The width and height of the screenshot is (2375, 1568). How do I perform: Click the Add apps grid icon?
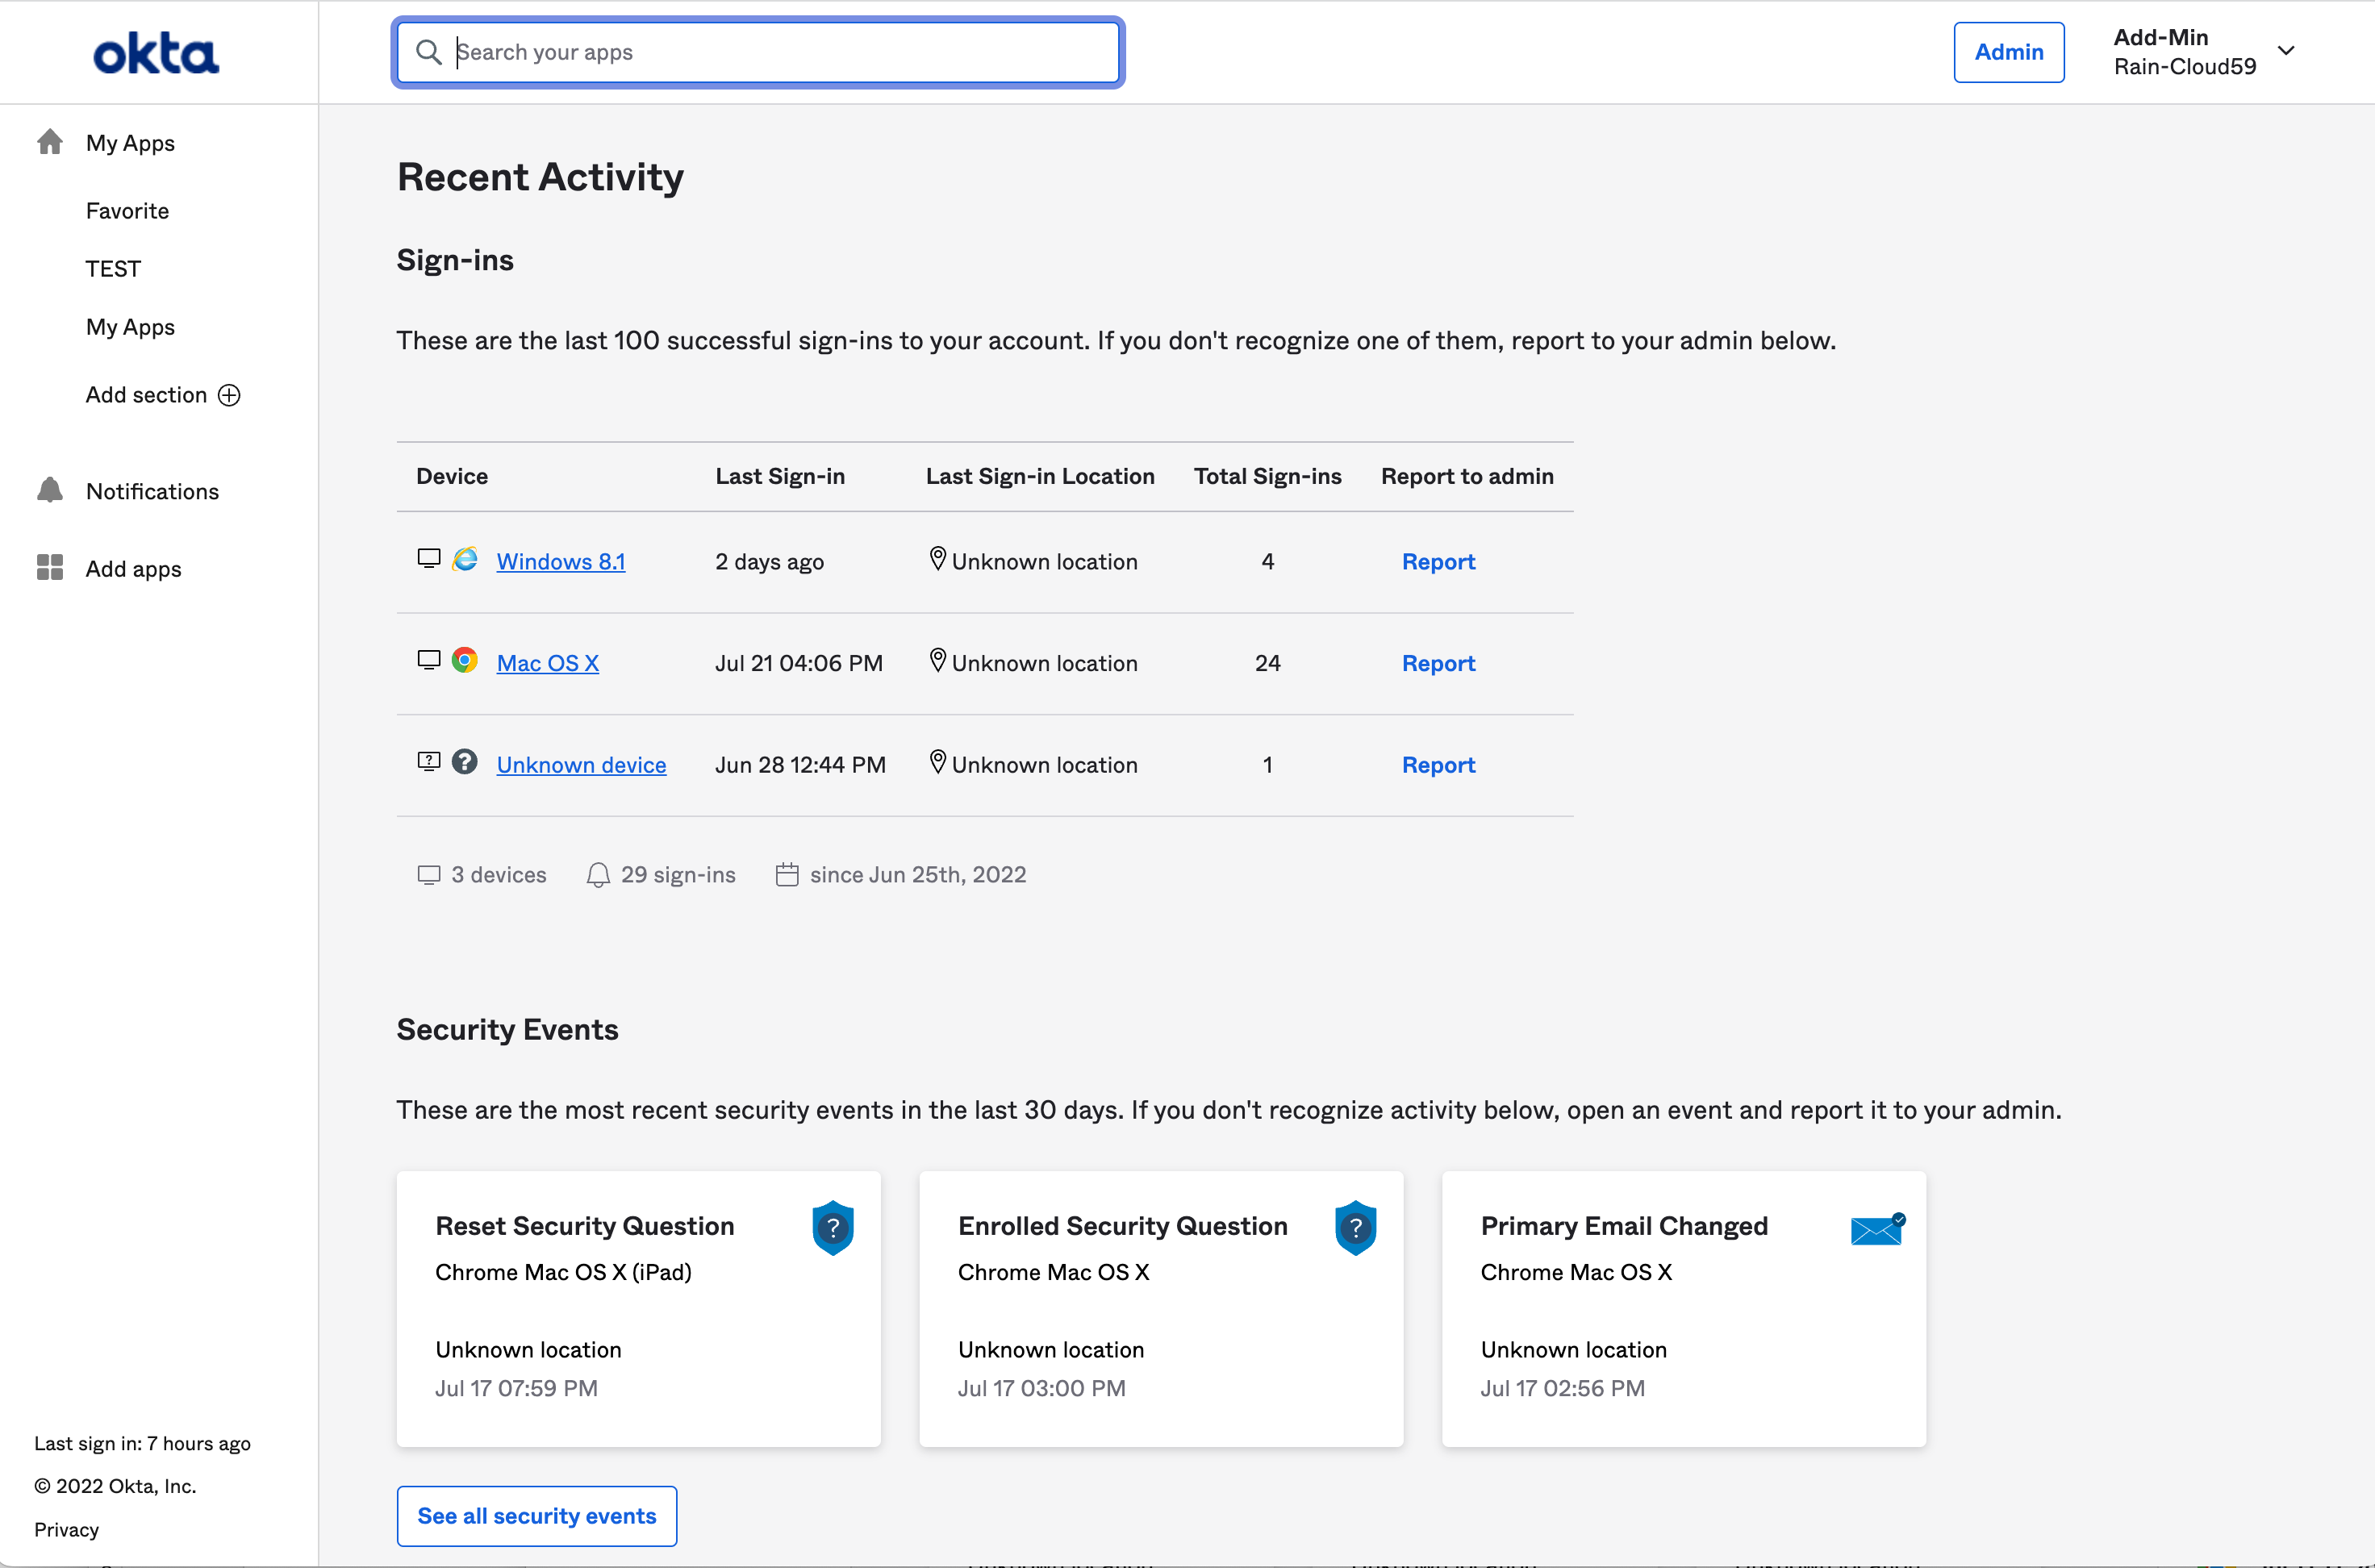(x=50, y=568)
